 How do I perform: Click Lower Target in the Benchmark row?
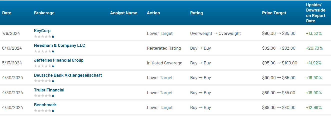click(160, 107)
